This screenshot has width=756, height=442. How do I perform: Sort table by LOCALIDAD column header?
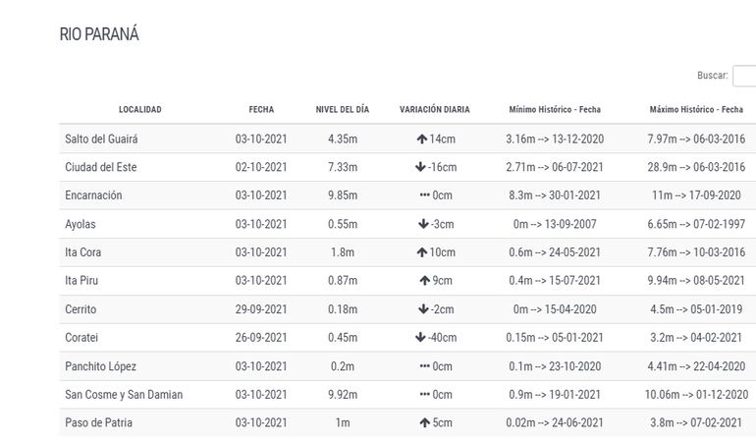(139, 109)
